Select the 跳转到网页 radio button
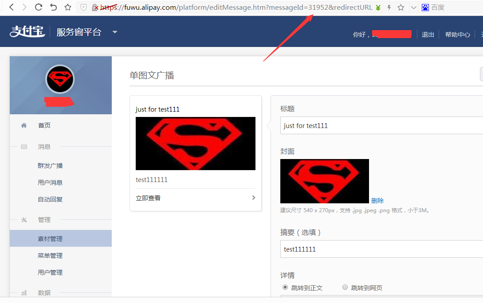The width and height of the screenshot is (483, 303). [345, 287]
